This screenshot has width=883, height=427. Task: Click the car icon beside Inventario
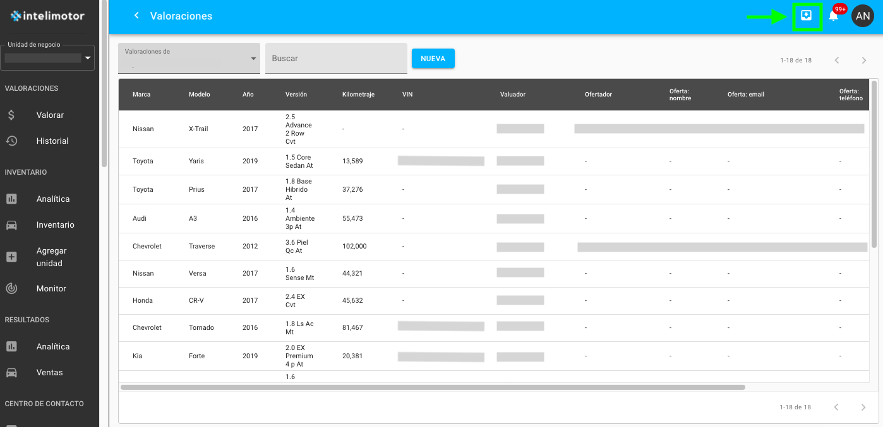(11, 225)
